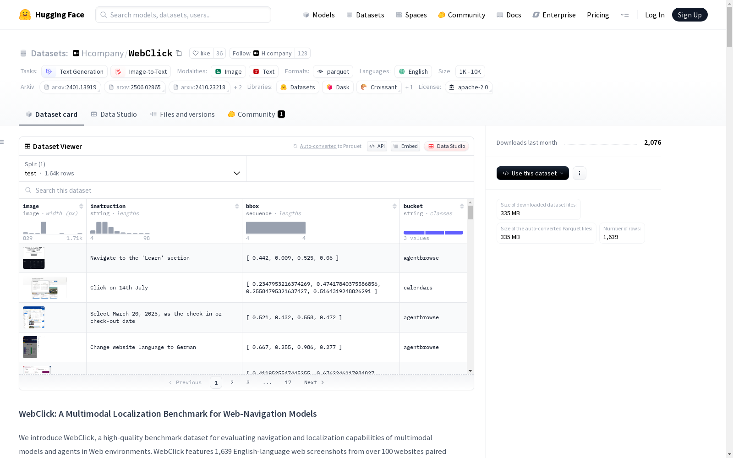Sort the bucket column
This screenshot has width=733, height=458.
tap(462, 206)
